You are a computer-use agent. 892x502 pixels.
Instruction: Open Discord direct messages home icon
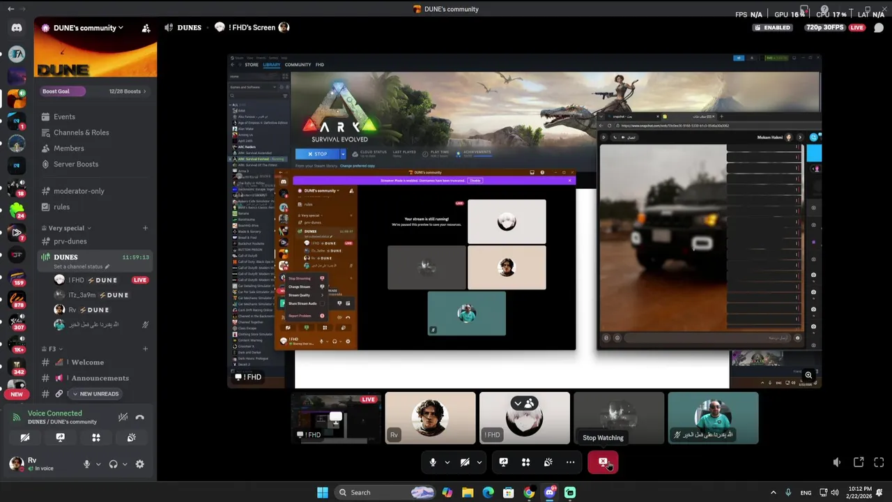[17, 28]
